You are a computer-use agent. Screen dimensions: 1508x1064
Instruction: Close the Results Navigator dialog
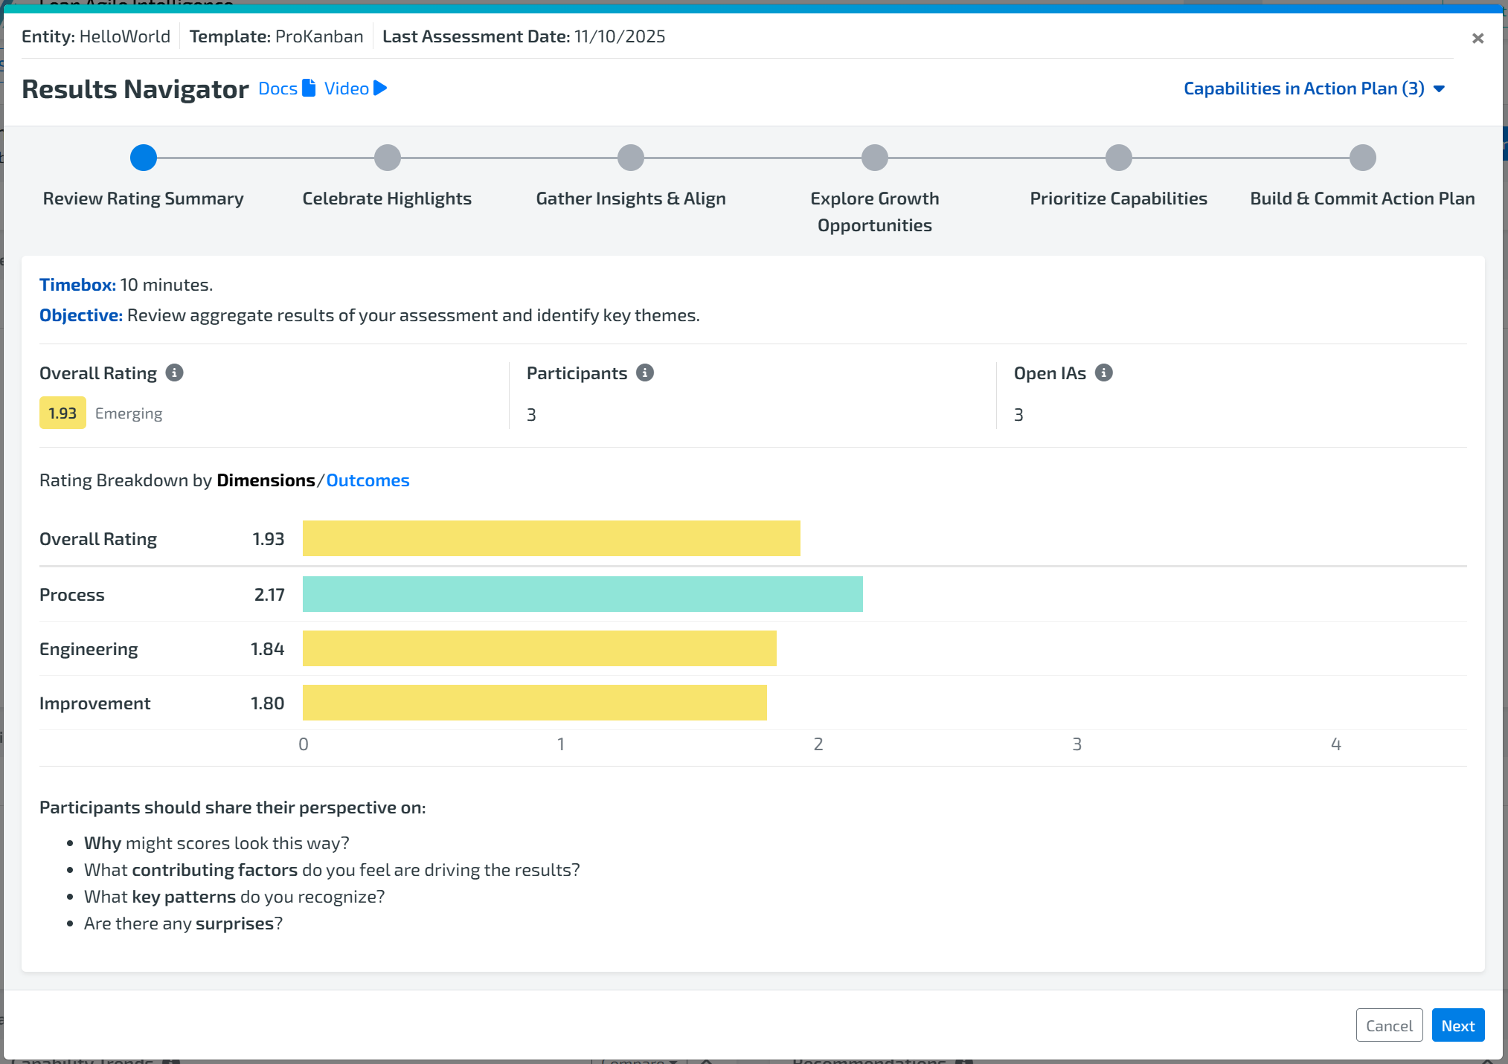1477,38
